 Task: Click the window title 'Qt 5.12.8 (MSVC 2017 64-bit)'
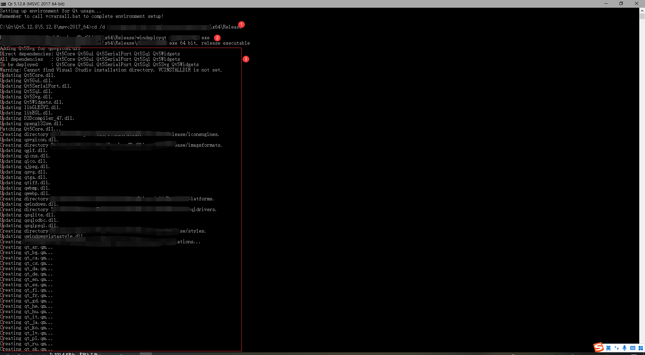(36, 4)
